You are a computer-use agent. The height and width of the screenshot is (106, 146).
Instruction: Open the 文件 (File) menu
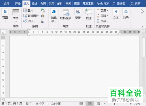click(6, 4)
